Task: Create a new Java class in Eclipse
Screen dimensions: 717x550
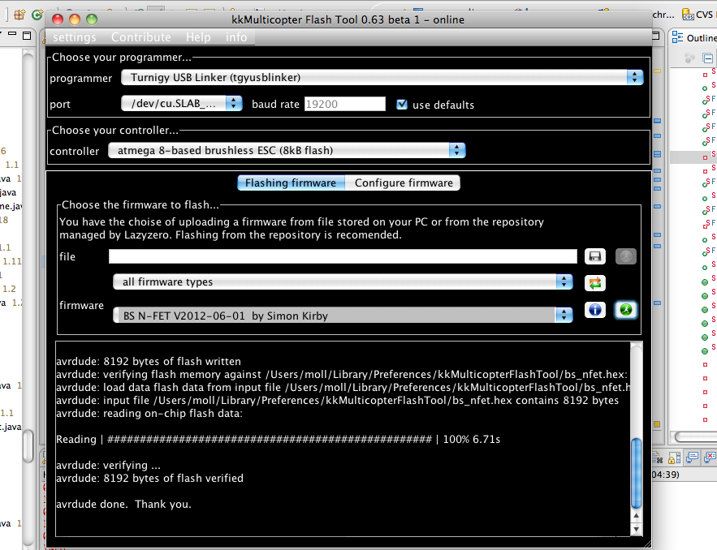Action: 36,14
